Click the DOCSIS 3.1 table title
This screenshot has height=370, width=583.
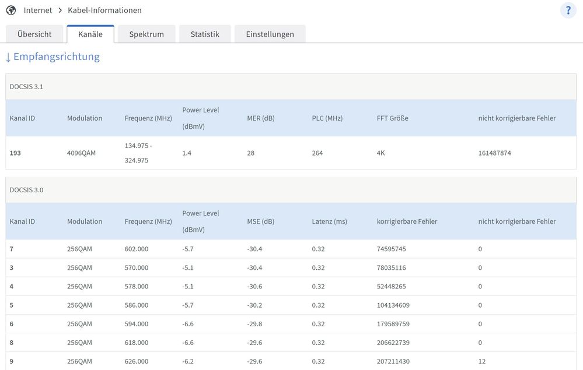click(x=26, y=87)
